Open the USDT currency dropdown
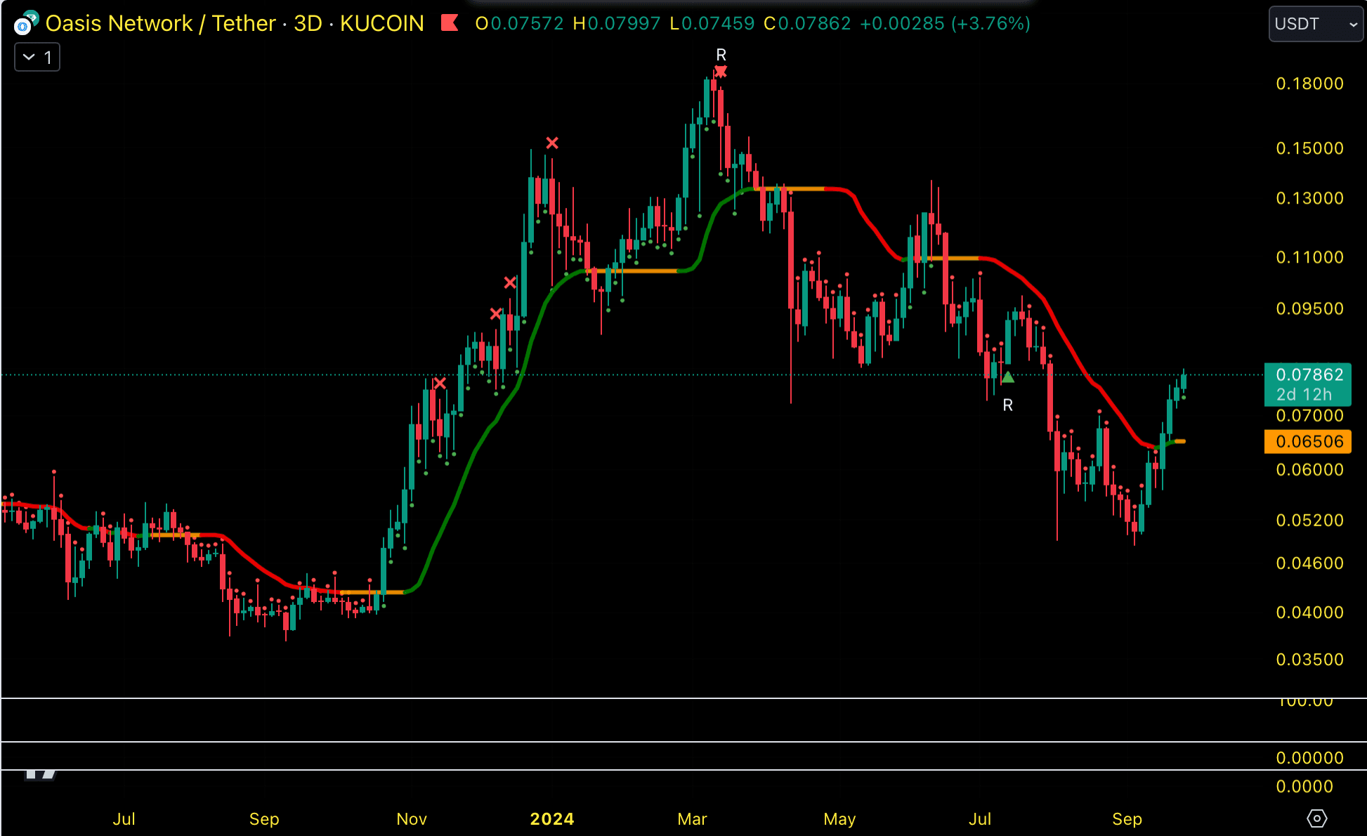 click(x=1316, y=24)
